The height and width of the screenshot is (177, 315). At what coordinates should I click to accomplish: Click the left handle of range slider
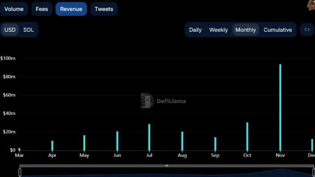click(x=20, y=173)
